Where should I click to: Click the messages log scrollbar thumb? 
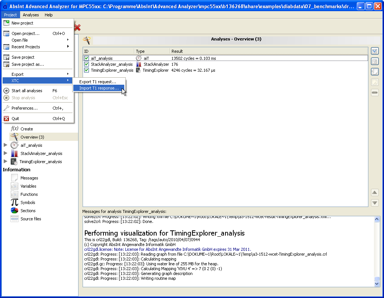377,279
